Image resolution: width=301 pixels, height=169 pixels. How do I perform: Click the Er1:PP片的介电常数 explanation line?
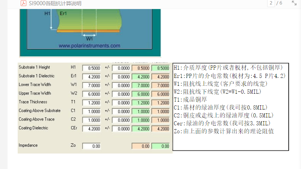coord(230,76)
